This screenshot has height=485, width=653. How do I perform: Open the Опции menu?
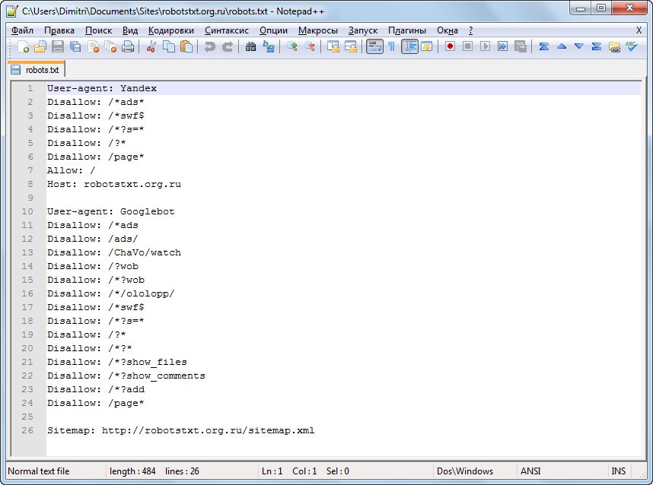274,30
